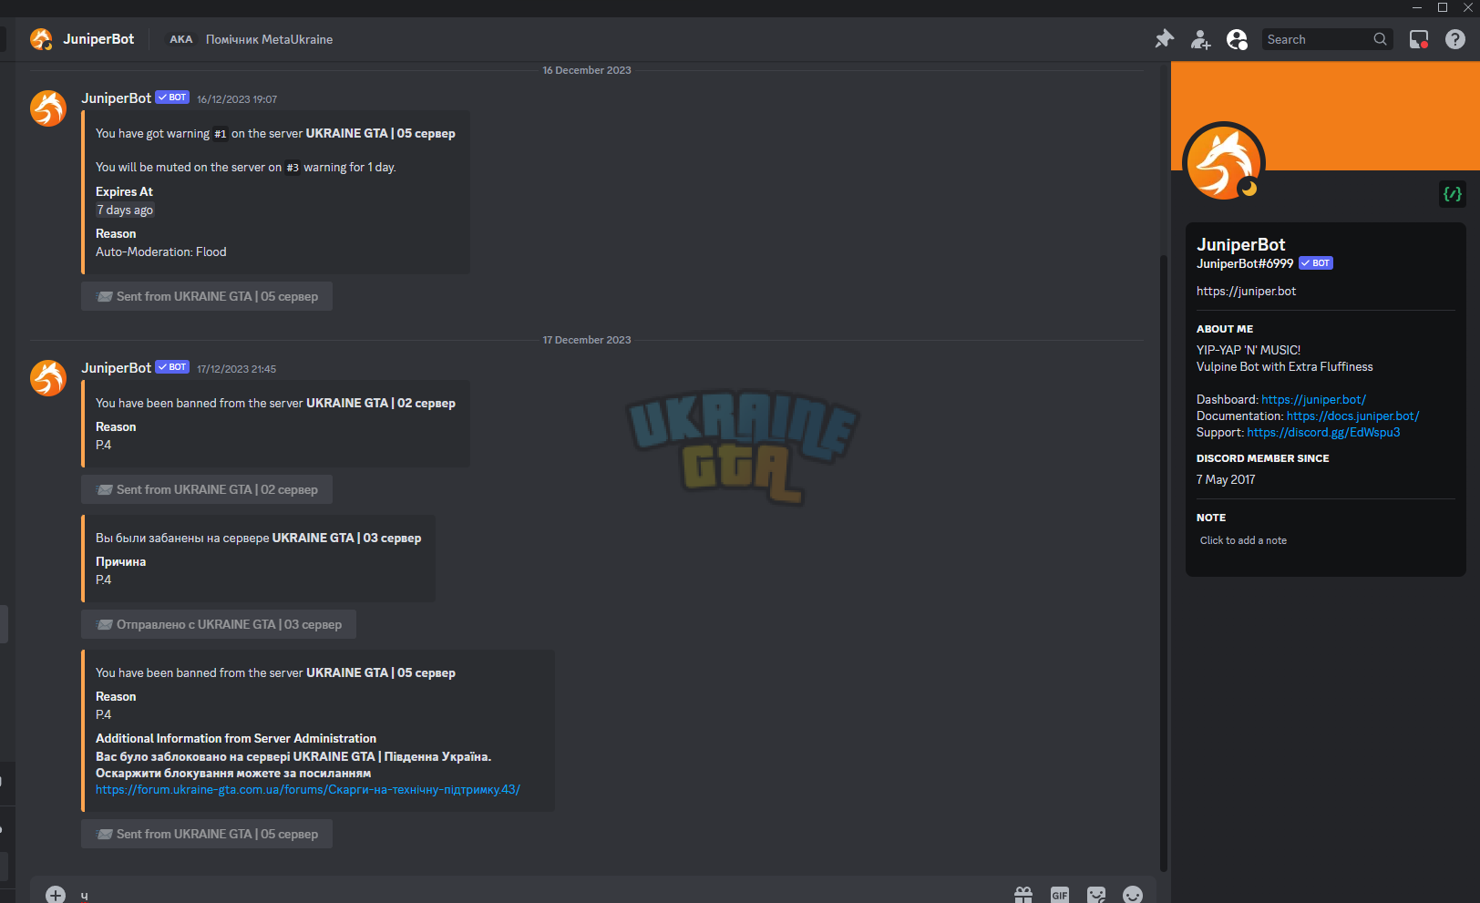Open the docs.juniper.bot documentation link

coord(1352,416)
